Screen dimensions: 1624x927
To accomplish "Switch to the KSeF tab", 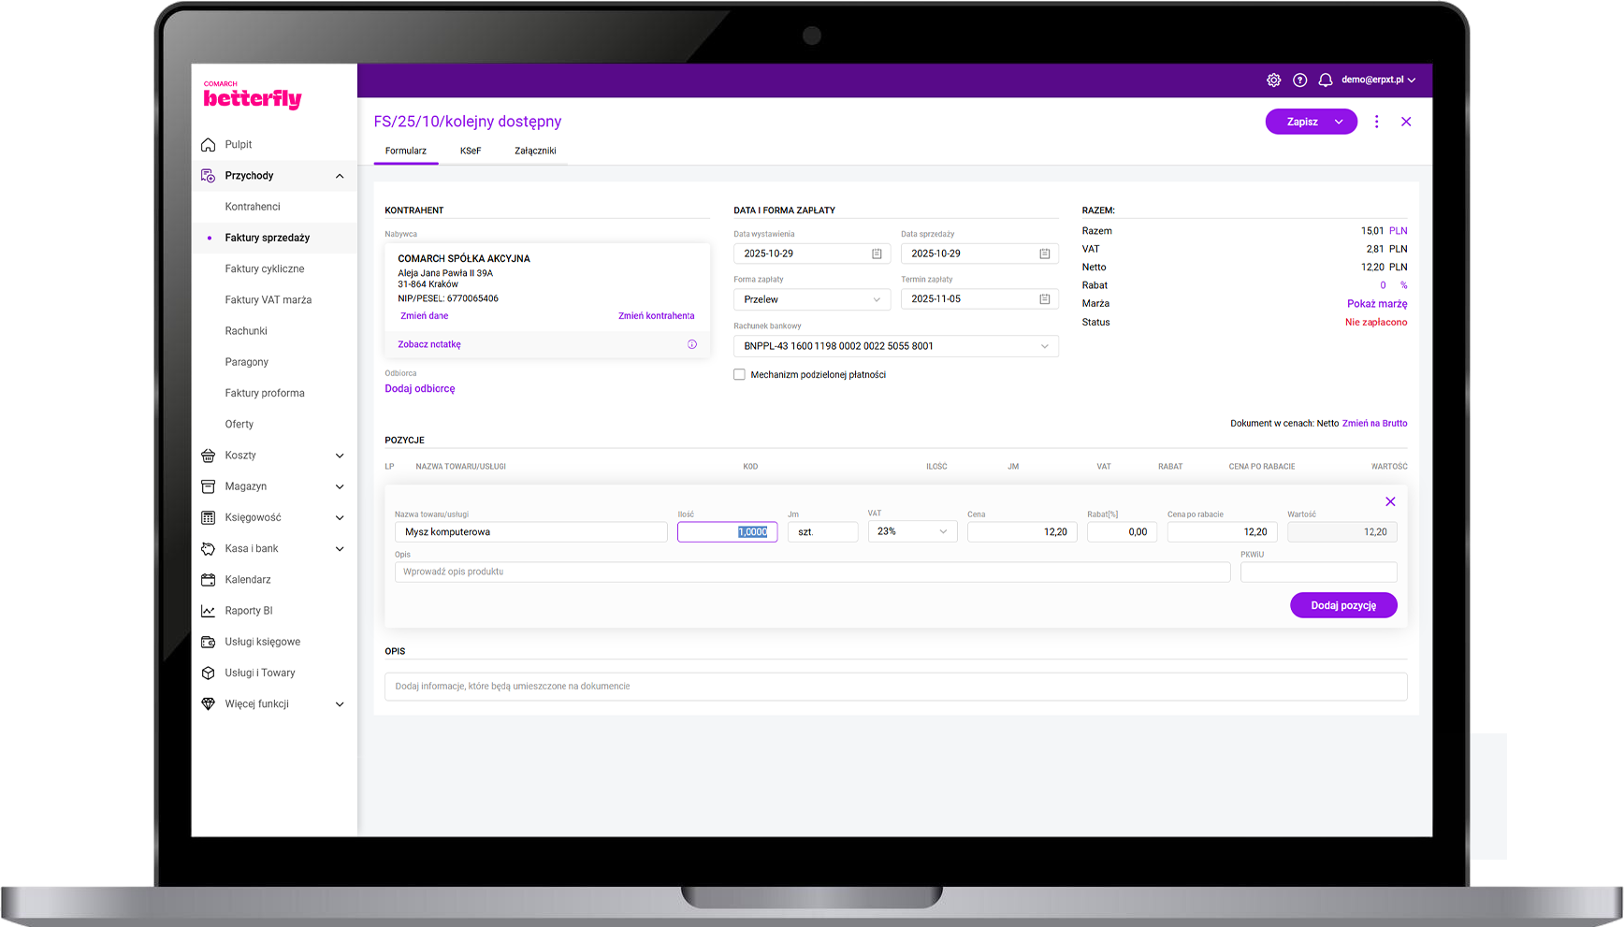I will 471,151.
